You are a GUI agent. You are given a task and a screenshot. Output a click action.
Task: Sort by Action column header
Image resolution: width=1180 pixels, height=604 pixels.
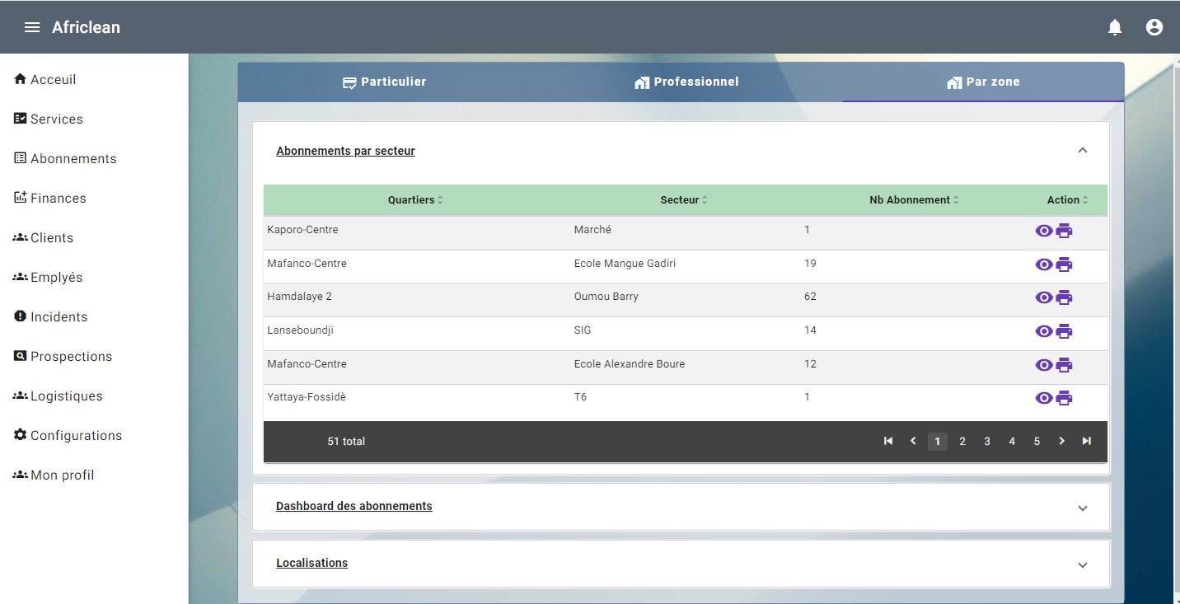[1067, 200]
